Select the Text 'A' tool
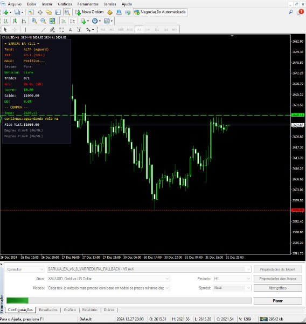This screenshot has height=324, width=306. 70,30
